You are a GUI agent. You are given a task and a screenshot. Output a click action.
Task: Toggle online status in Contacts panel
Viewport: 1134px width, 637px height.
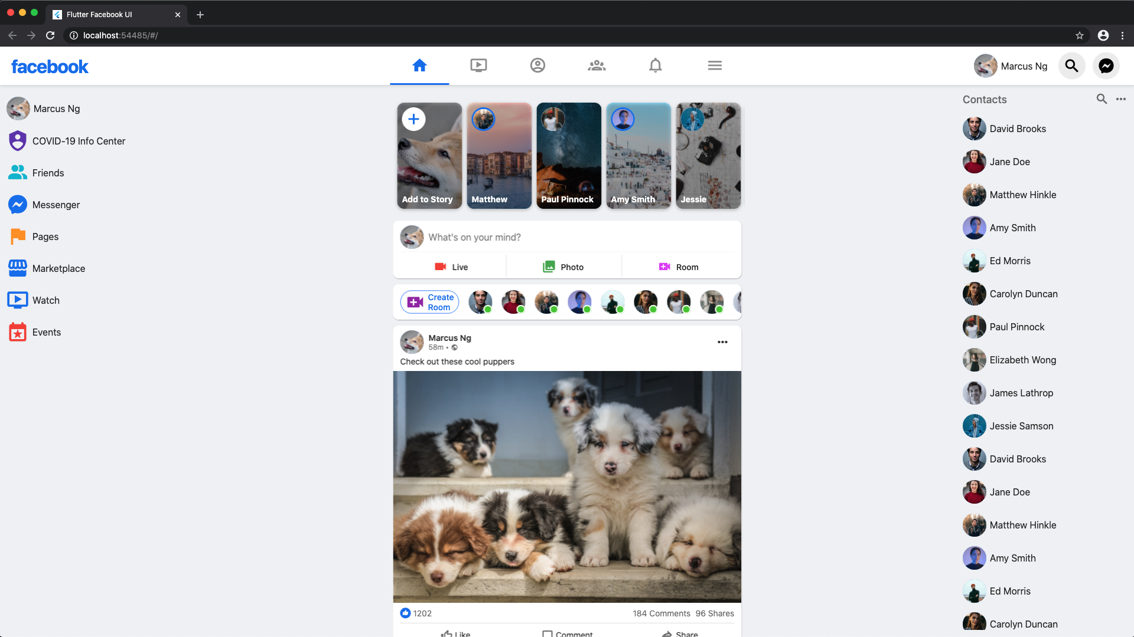pyautogui.click(x=1121, y=98)
